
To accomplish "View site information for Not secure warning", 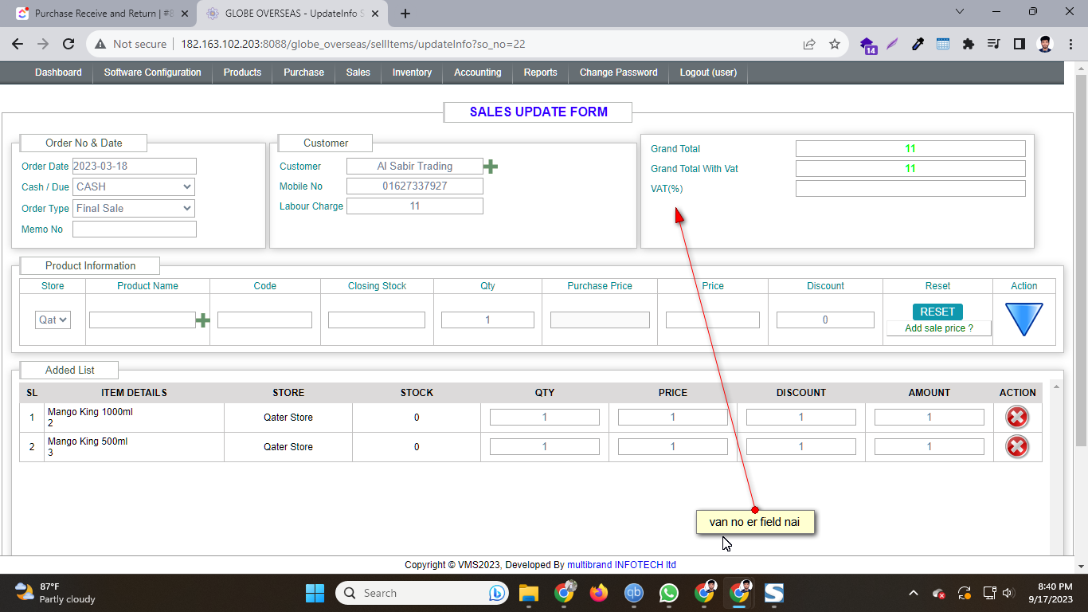I will (x=131, y=45).
